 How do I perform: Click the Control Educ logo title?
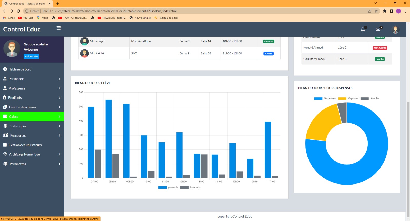click(x=22, y=29)
